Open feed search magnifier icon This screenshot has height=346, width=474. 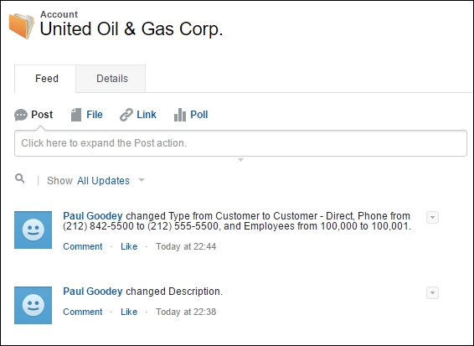(20, 178)
